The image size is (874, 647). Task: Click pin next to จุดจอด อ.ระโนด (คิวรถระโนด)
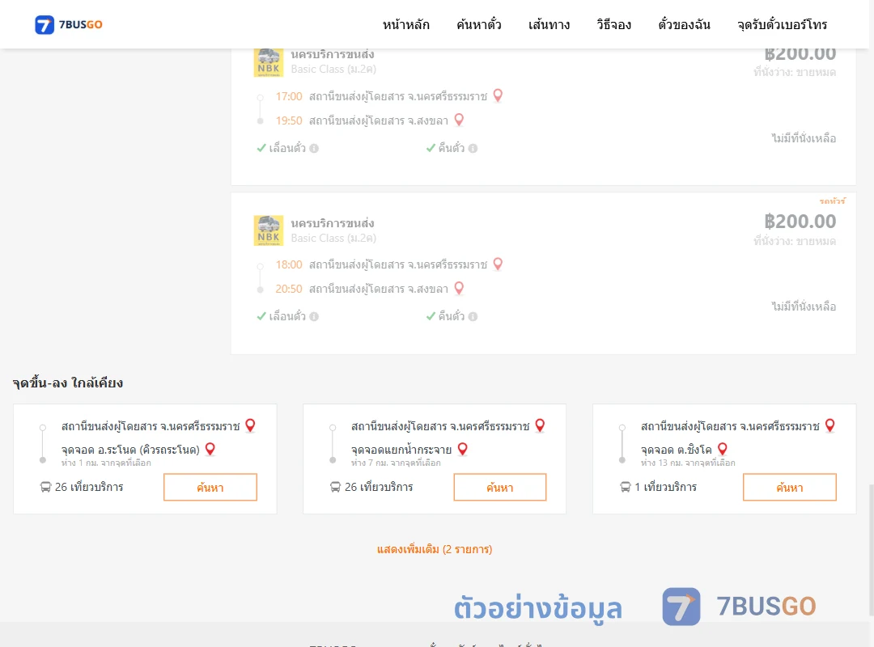[x=210, y=449]
